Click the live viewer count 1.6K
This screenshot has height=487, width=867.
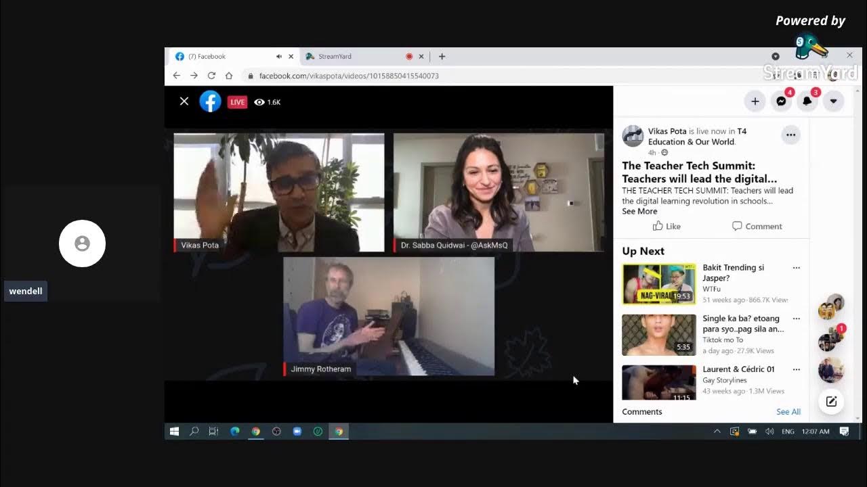(268, 102)
